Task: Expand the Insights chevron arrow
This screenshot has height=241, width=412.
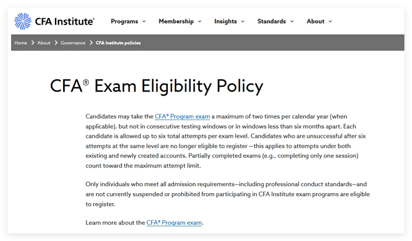Action: coord(243,22)
